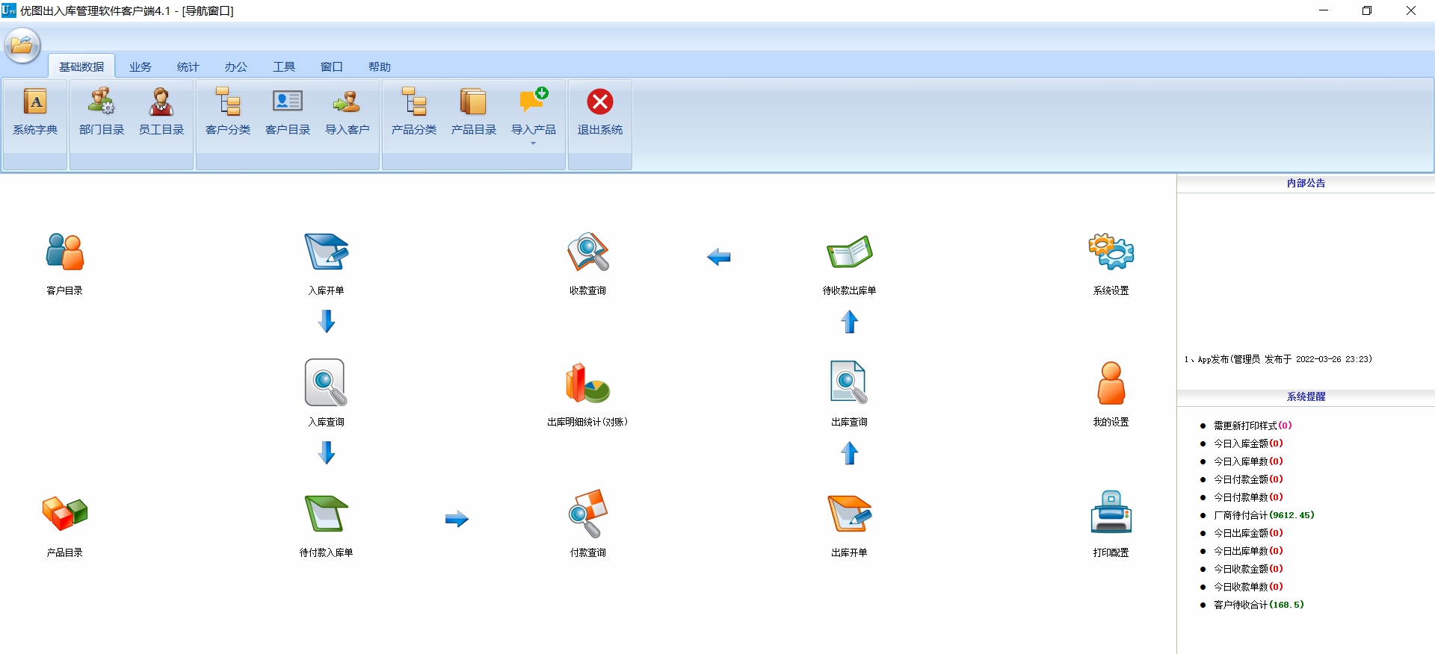Screen dimensions: 1435x654
Task: Open the App发布 announcement entry
Action: click(x=1278, y=359)
